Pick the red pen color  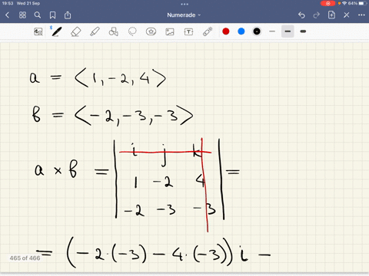[x=226, y=31]
